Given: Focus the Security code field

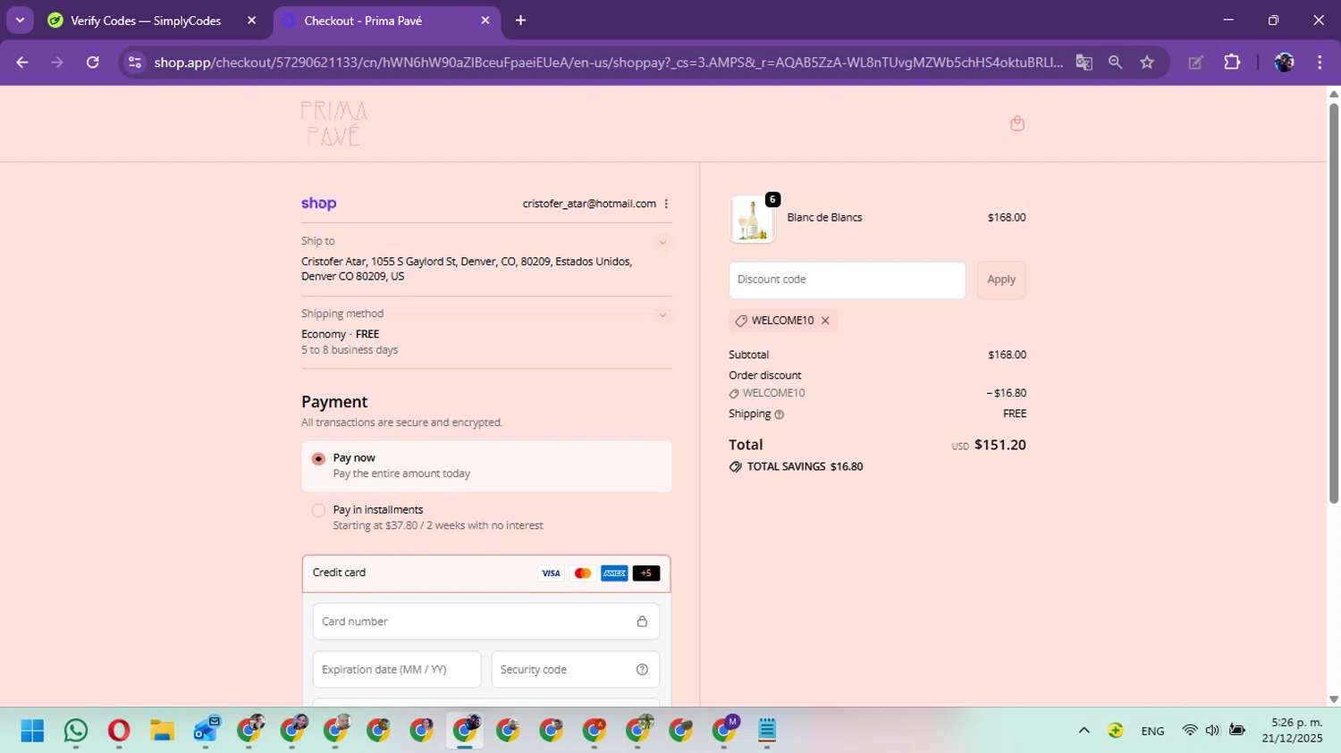Looking at the screenshot, I should pos(576,670).
